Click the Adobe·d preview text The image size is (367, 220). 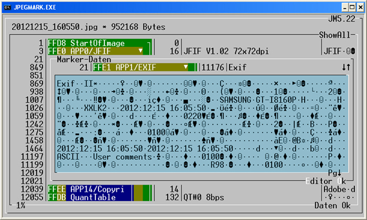coord(339,189)
